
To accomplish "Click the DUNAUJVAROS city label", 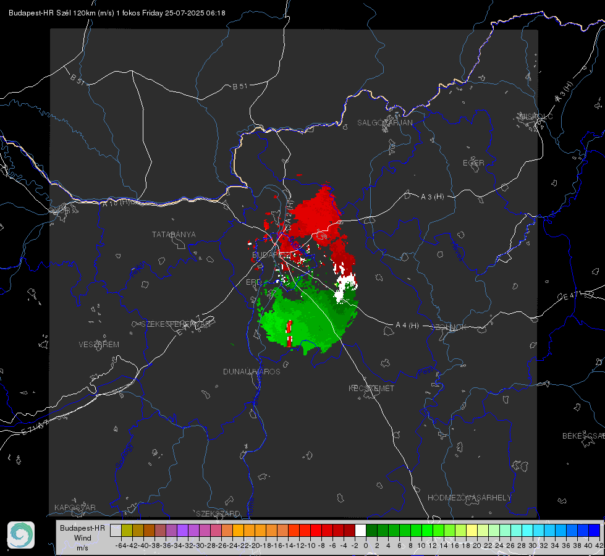I will pos(252,371).
